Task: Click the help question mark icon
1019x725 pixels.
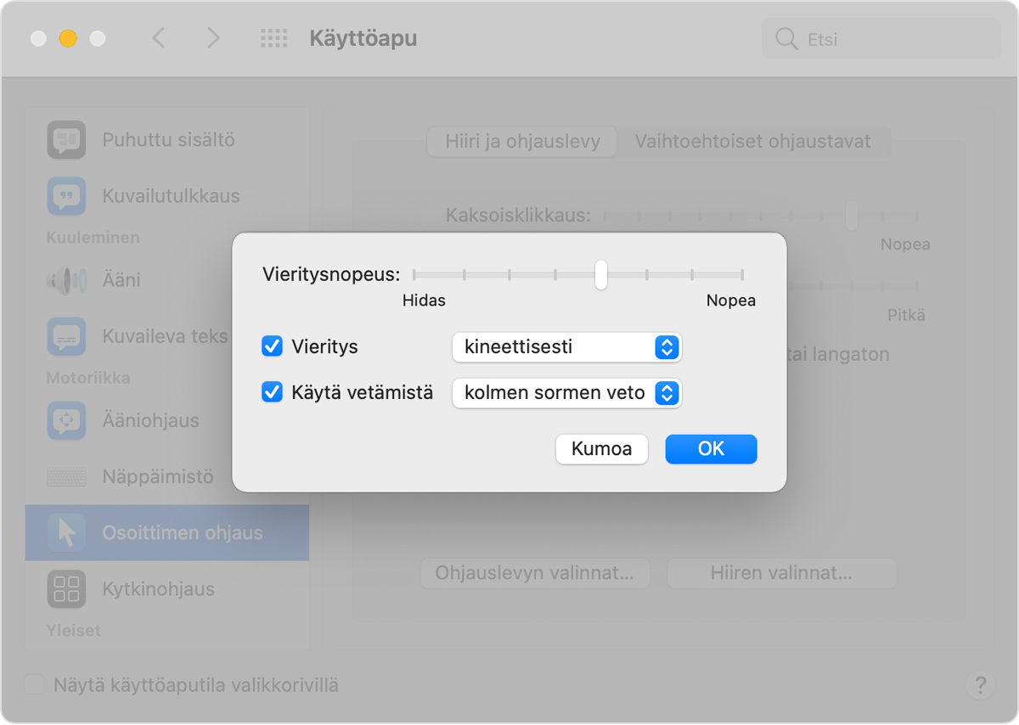Action: (x=980, y=685)
